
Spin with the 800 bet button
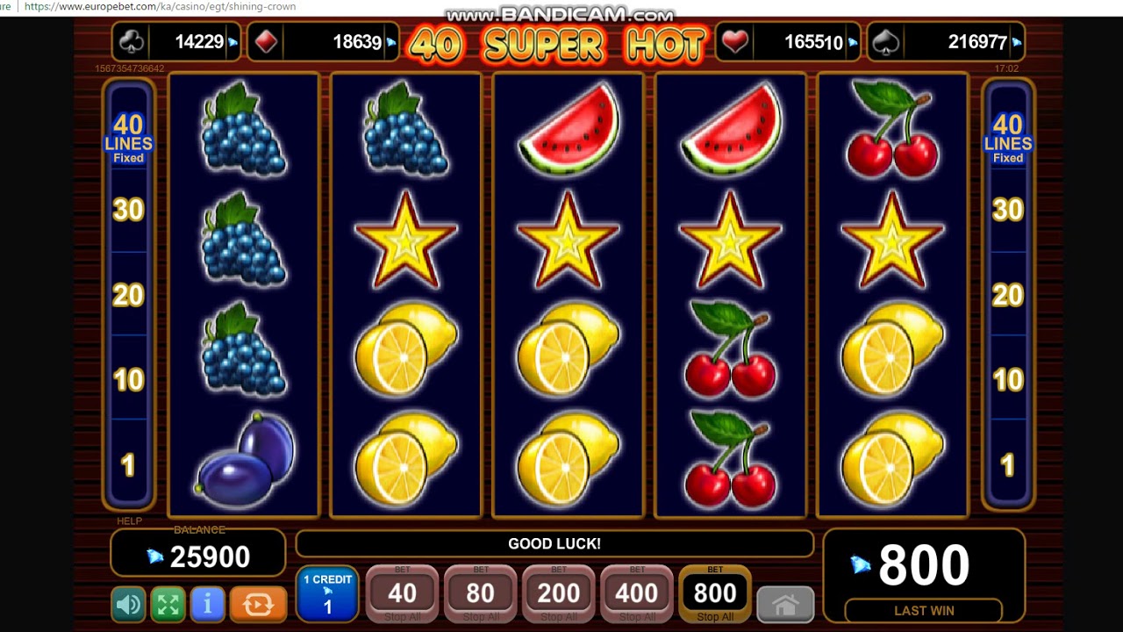(x=715, y=594)
